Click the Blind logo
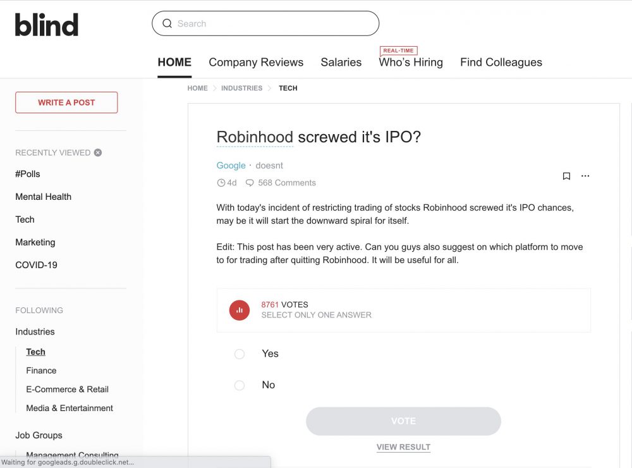Viewport: 632px width, 468px height. tap(46, 24)
